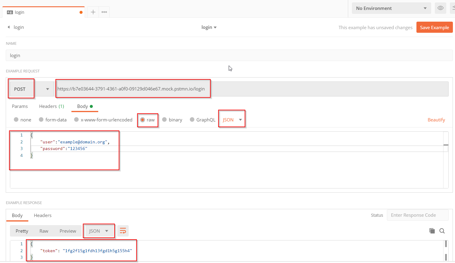Click the "token" line in response body
This screenshot has width=455, height=263.
click(x=86, y=251)
